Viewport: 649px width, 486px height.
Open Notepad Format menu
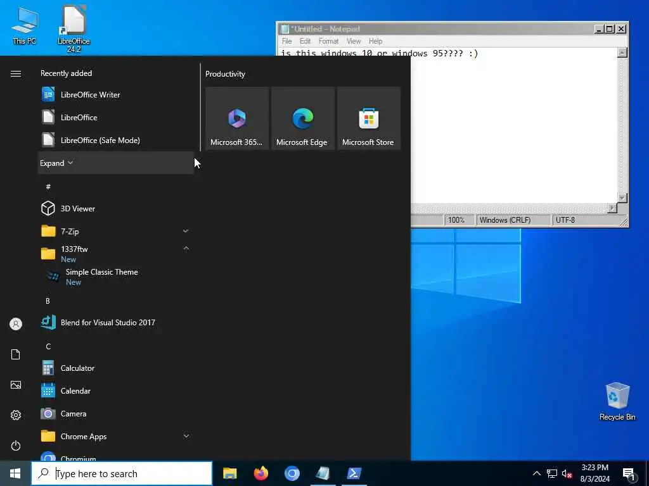[x=329, y=41]
